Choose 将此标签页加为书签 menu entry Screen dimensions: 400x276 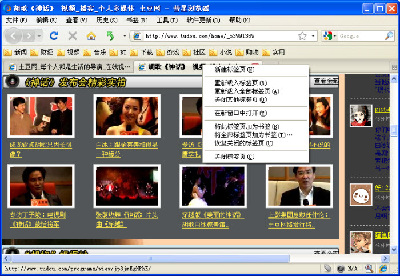(255, 126)
